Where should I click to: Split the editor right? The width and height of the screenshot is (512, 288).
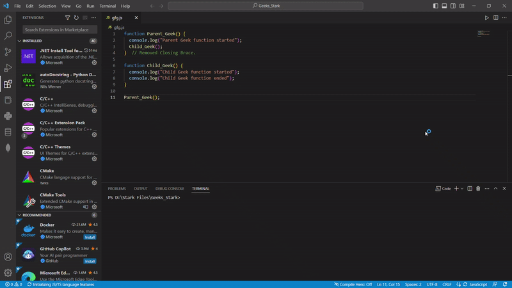[495, 18]
